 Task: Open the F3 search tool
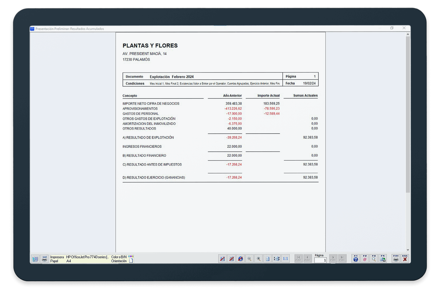[x=374, y=259]
